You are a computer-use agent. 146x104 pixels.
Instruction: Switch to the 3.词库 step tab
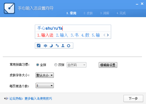click(x=105, y=13)
